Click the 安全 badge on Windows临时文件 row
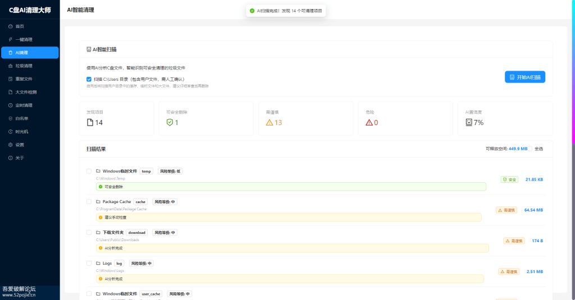 [x=509, y=179]
